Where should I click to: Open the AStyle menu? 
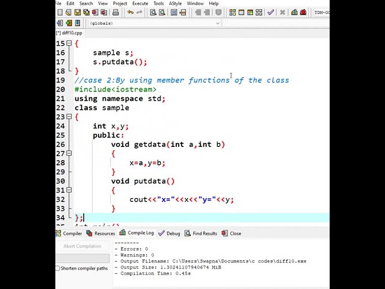[175, 4]
